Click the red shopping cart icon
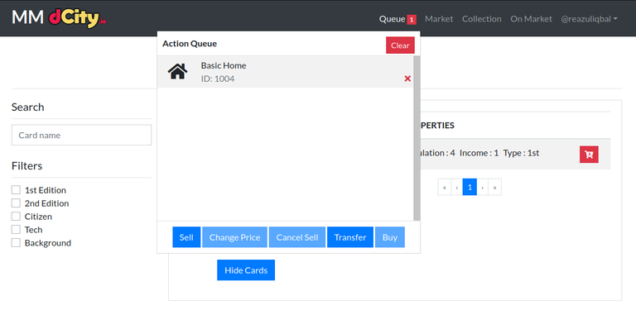636x310 pixels. point(589,155)
